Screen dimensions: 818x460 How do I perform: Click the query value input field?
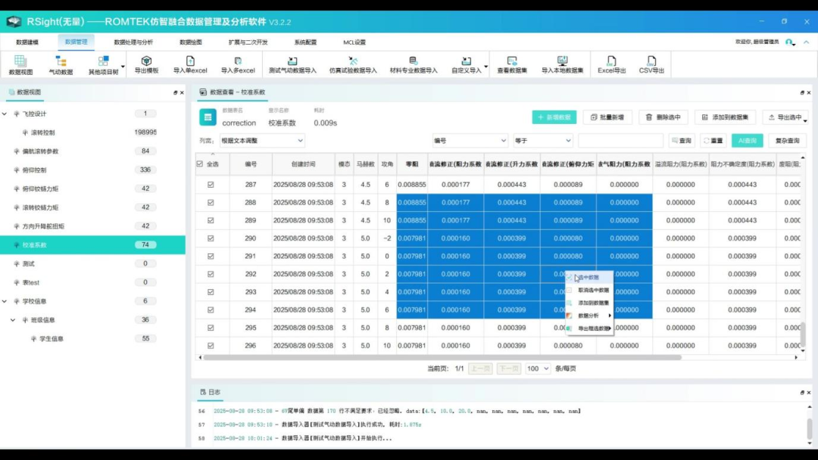620,141
